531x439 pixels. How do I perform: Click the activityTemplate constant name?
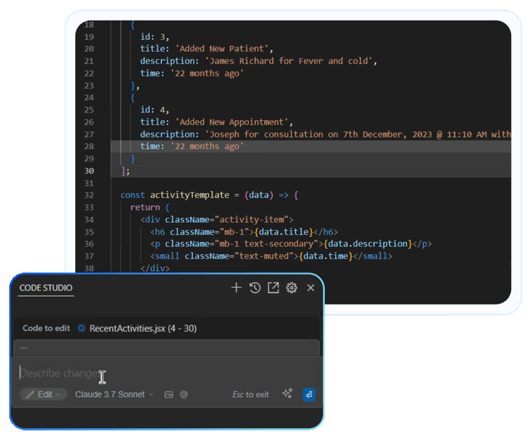(x=190, y=195)
